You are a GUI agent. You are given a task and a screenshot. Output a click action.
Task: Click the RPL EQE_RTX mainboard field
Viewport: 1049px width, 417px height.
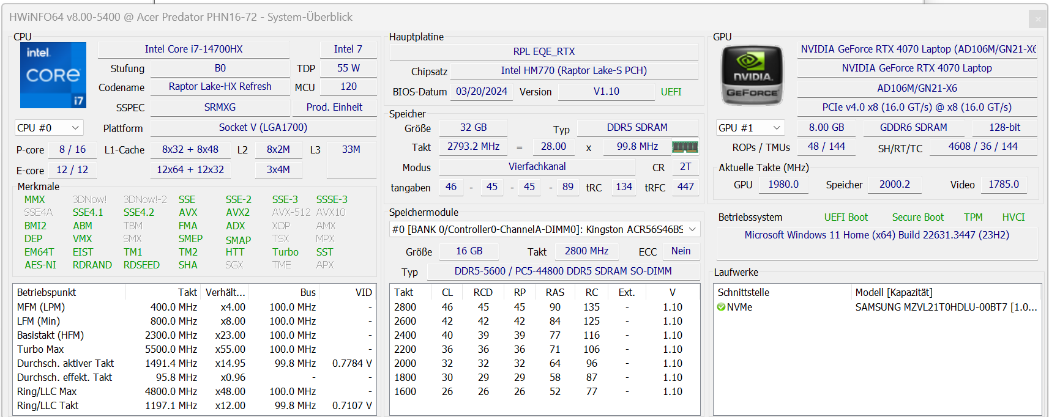pos(544,51)
